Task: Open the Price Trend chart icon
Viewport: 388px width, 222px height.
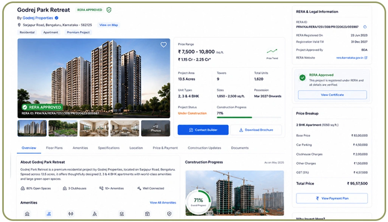Action: tap(272, 51)
